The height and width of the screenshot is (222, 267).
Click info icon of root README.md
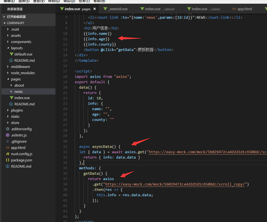coord(8,166)
